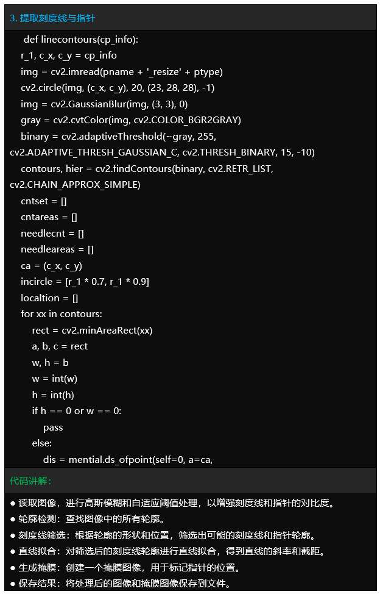Click the cv2.imread code line
The image size is (380, 594).
point(122,72)
